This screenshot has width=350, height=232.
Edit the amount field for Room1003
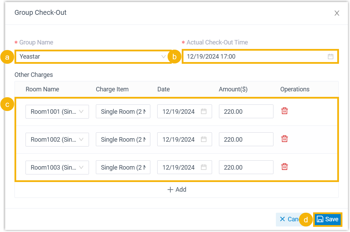coord(246,168)
